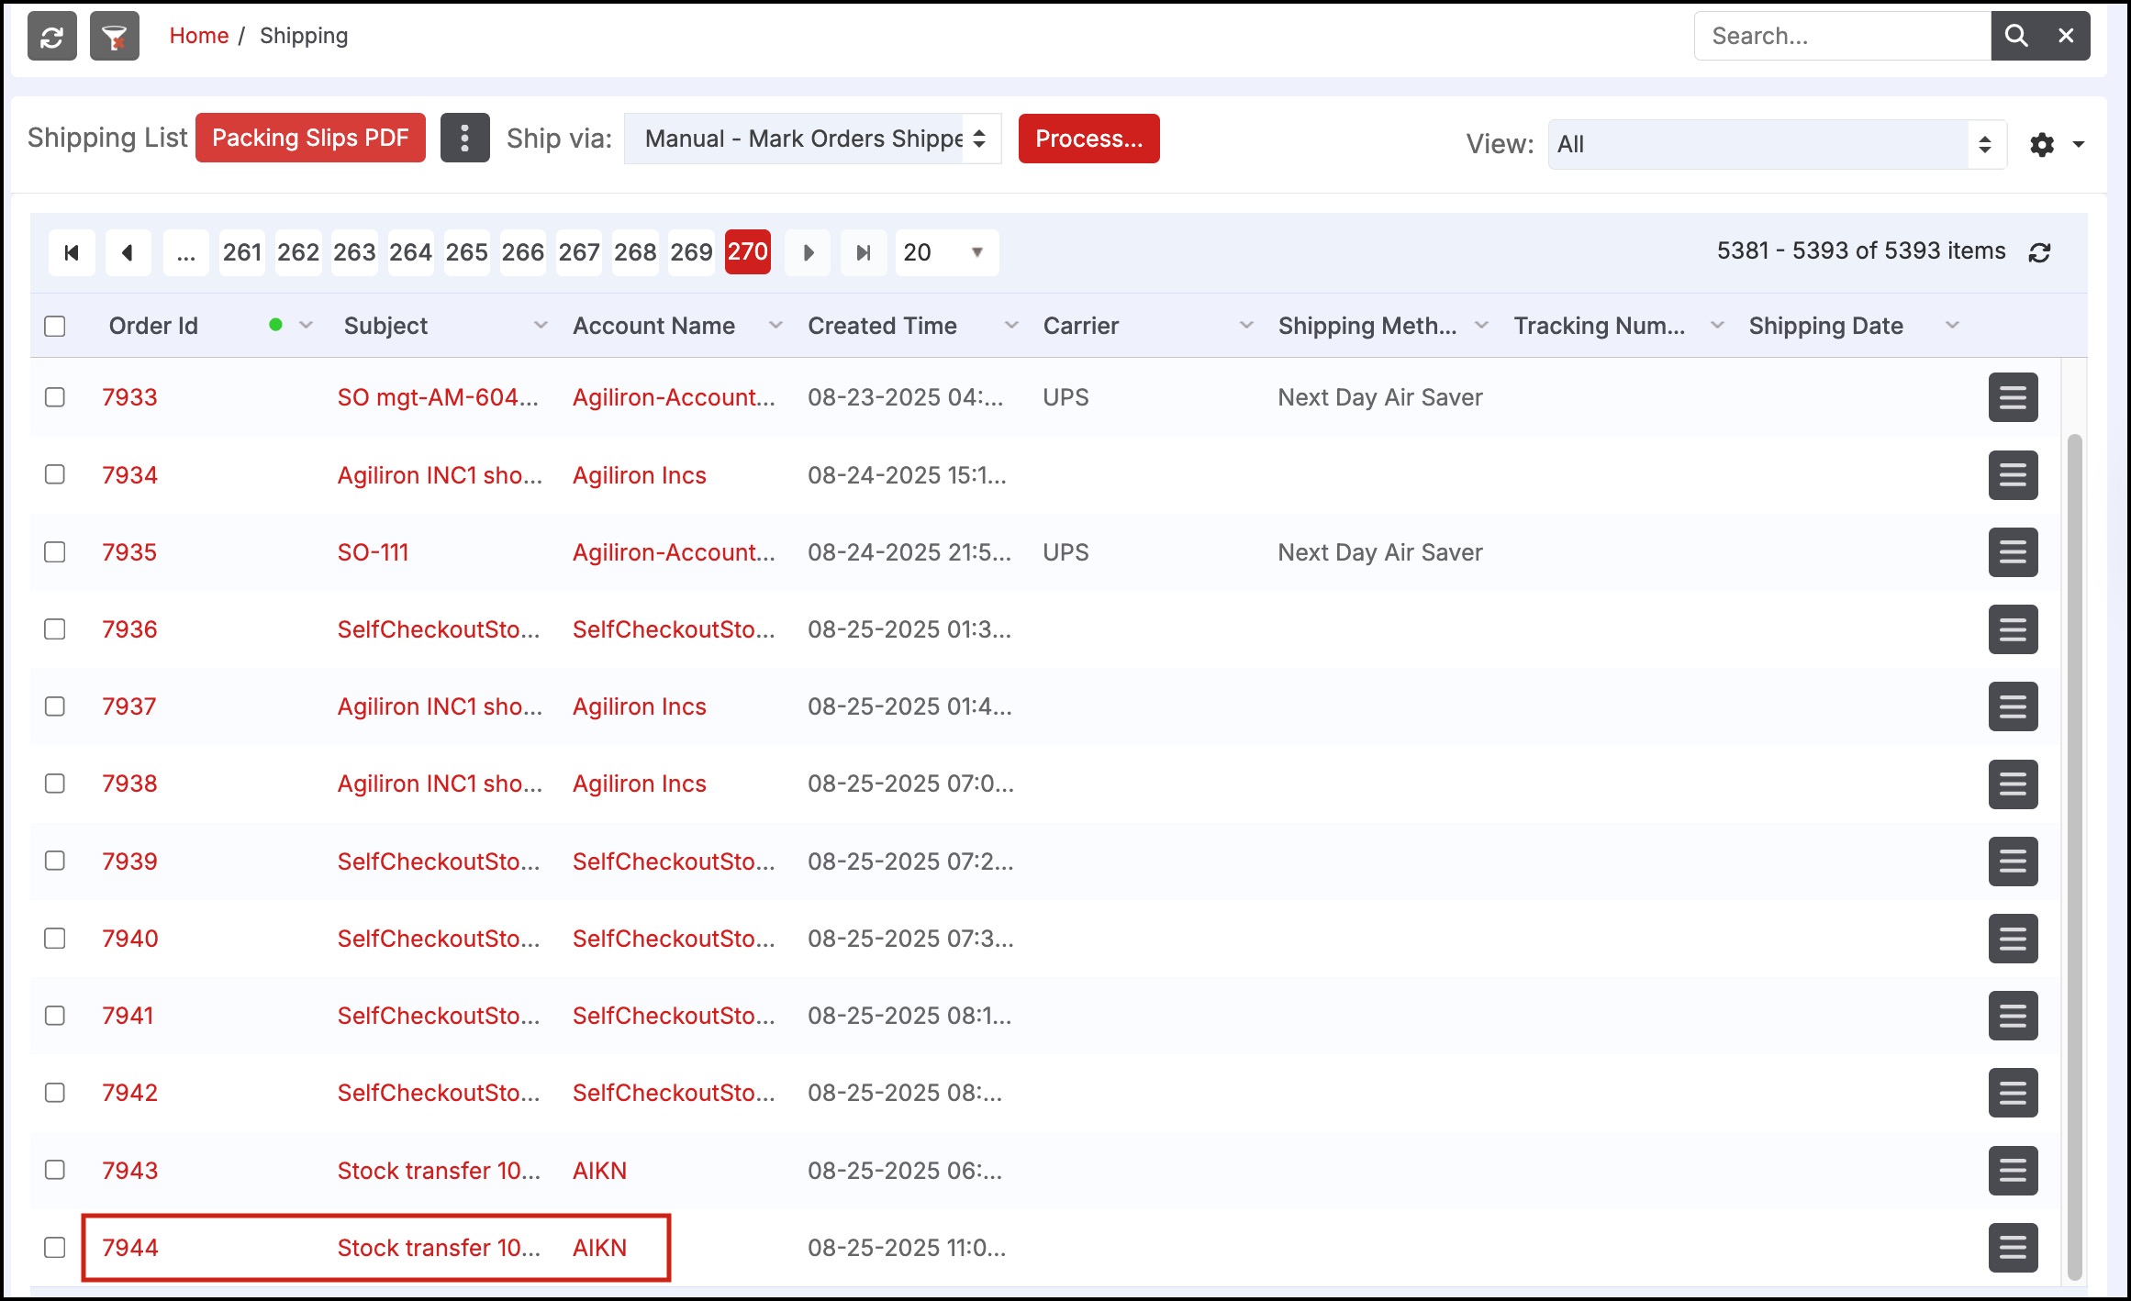Click the refresh icon in top toolbar
Screen dimensions: 2131x1301
[x=52, y=37]
